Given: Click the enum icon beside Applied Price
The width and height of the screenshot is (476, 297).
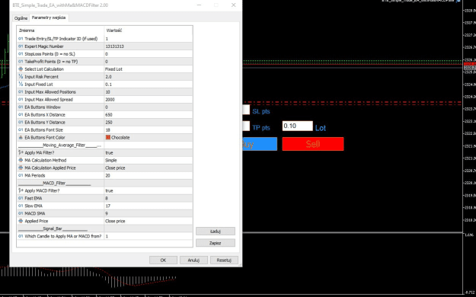Looking at the screenshot, I should pos(21,221).
